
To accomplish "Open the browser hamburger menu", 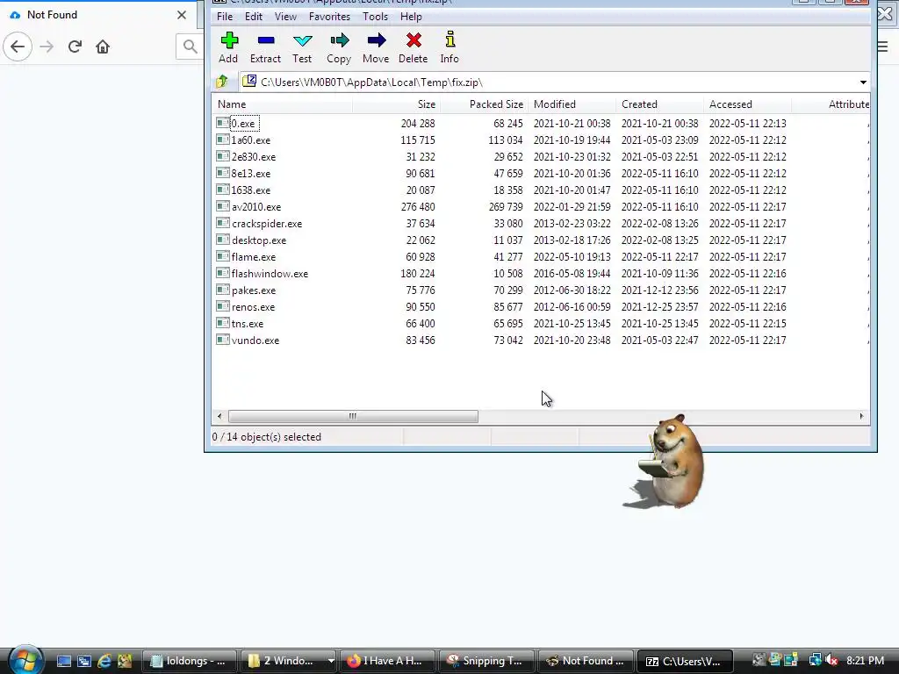I will pos(883,47).
